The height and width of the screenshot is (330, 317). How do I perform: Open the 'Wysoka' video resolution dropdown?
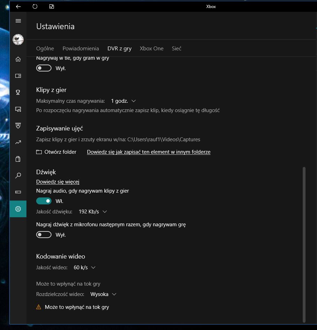(103, 294)
